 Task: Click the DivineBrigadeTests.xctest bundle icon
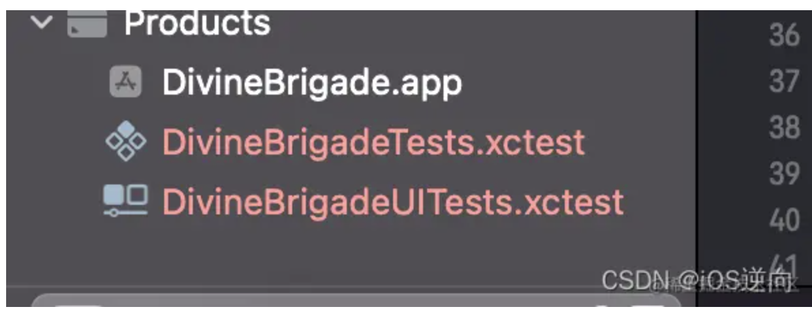point(126,141)
